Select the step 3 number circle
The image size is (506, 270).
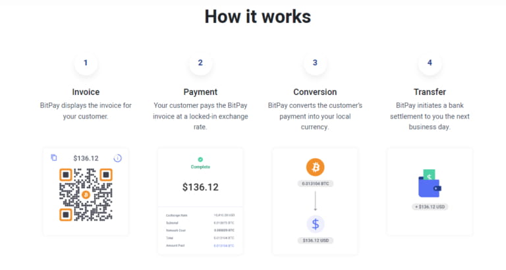click(x=315, y=63)
